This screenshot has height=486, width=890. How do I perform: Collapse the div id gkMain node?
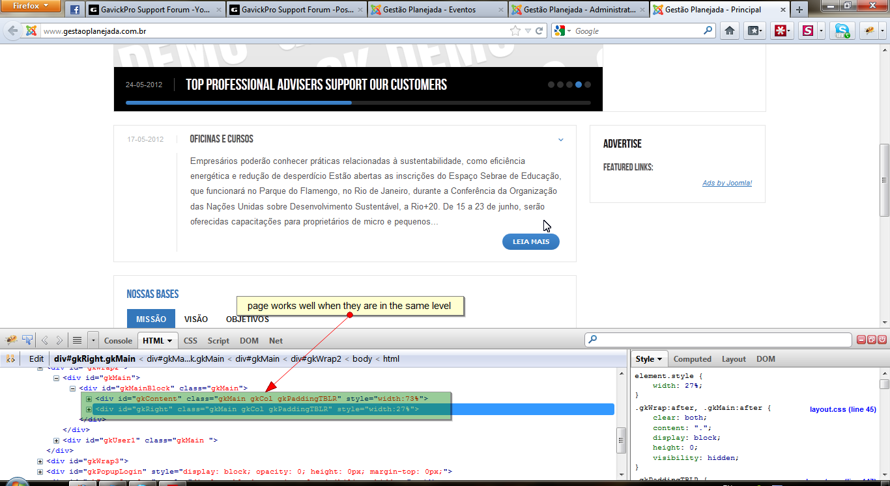[56, 378]
